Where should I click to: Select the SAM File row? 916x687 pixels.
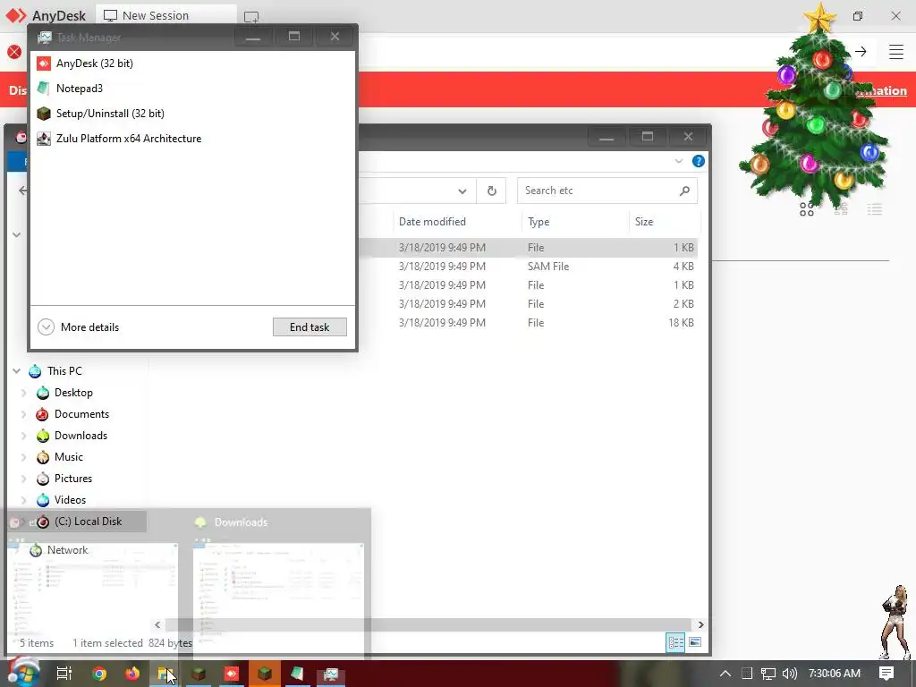point(529,267)
